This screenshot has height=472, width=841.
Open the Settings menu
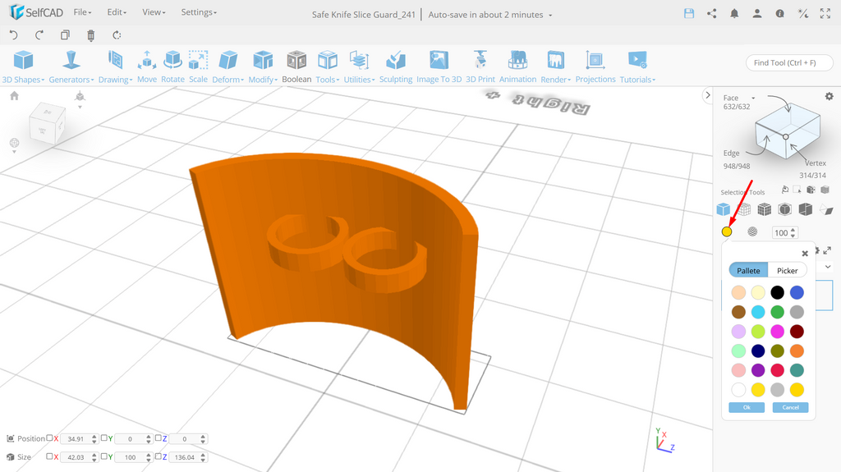tap(199, 11)
